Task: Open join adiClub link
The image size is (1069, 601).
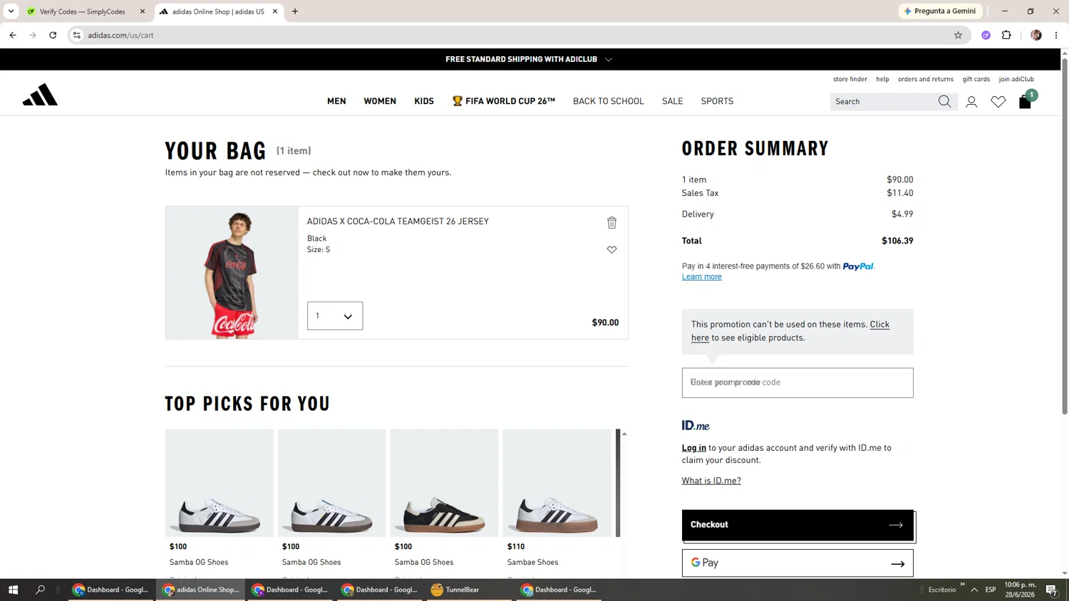Action: click(x=1016, y=79)
